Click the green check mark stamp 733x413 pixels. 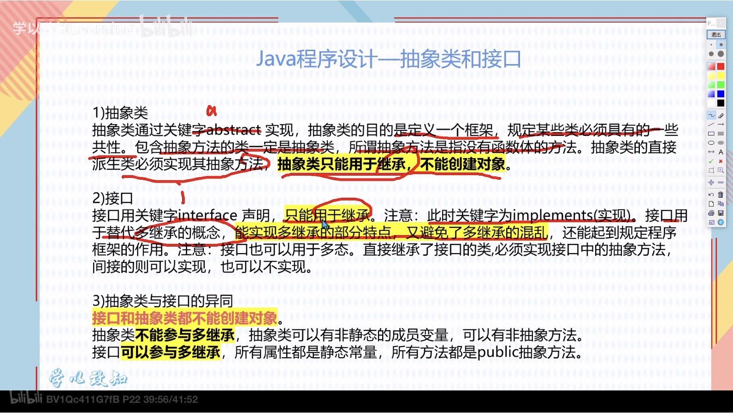pos(711,161)
